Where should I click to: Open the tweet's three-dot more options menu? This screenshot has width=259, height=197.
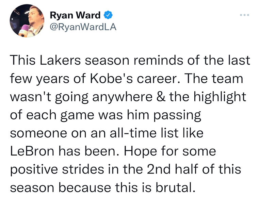coord(244,15)
